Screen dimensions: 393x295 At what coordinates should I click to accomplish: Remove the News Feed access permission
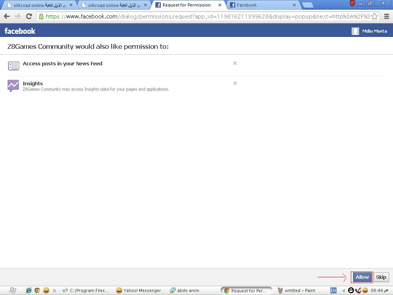tap(235, 63)
